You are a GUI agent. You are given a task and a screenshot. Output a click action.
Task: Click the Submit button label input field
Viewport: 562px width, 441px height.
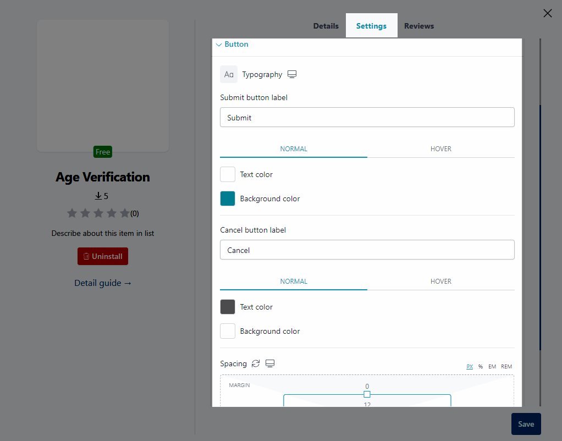pos(367,117)
